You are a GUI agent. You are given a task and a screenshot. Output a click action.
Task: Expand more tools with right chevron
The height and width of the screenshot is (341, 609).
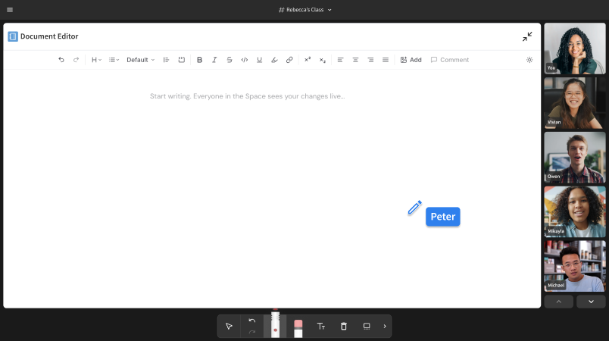[x=385, y=327]
